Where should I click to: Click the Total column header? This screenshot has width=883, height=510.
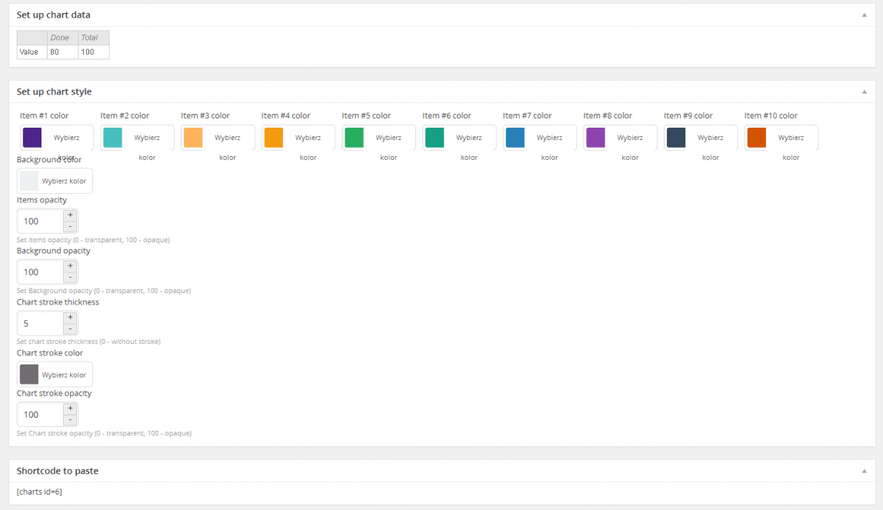(94, 38)
